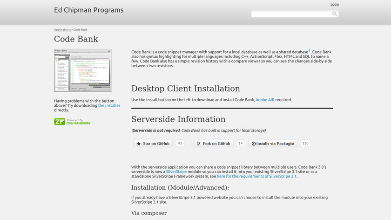Viewport: 391px width, 220px height.
Task: Follow footnote 1 after shared database
Action: [x=310, y=50]
